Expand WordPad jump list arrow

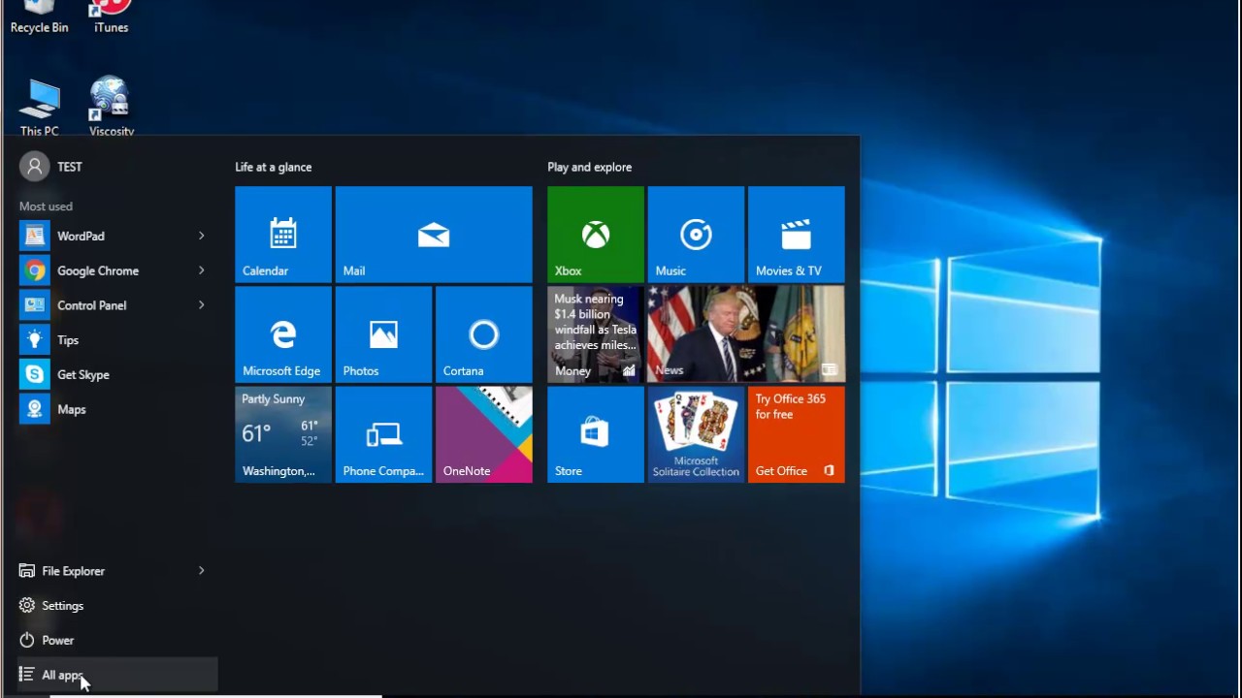click(x=202, y=236)
